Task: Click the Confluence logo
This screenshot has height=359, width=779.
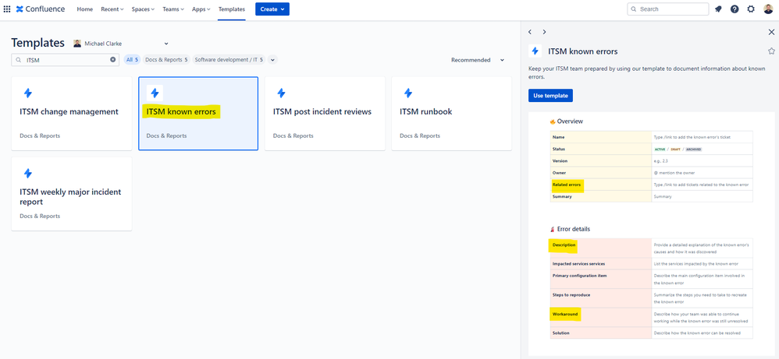Action: [41, 9]
